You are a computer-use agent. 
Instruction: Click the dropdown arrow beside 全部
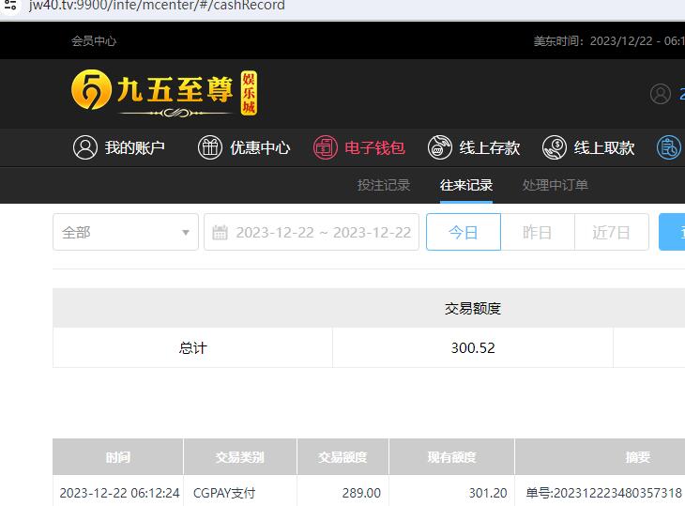[x=186, y=233]
